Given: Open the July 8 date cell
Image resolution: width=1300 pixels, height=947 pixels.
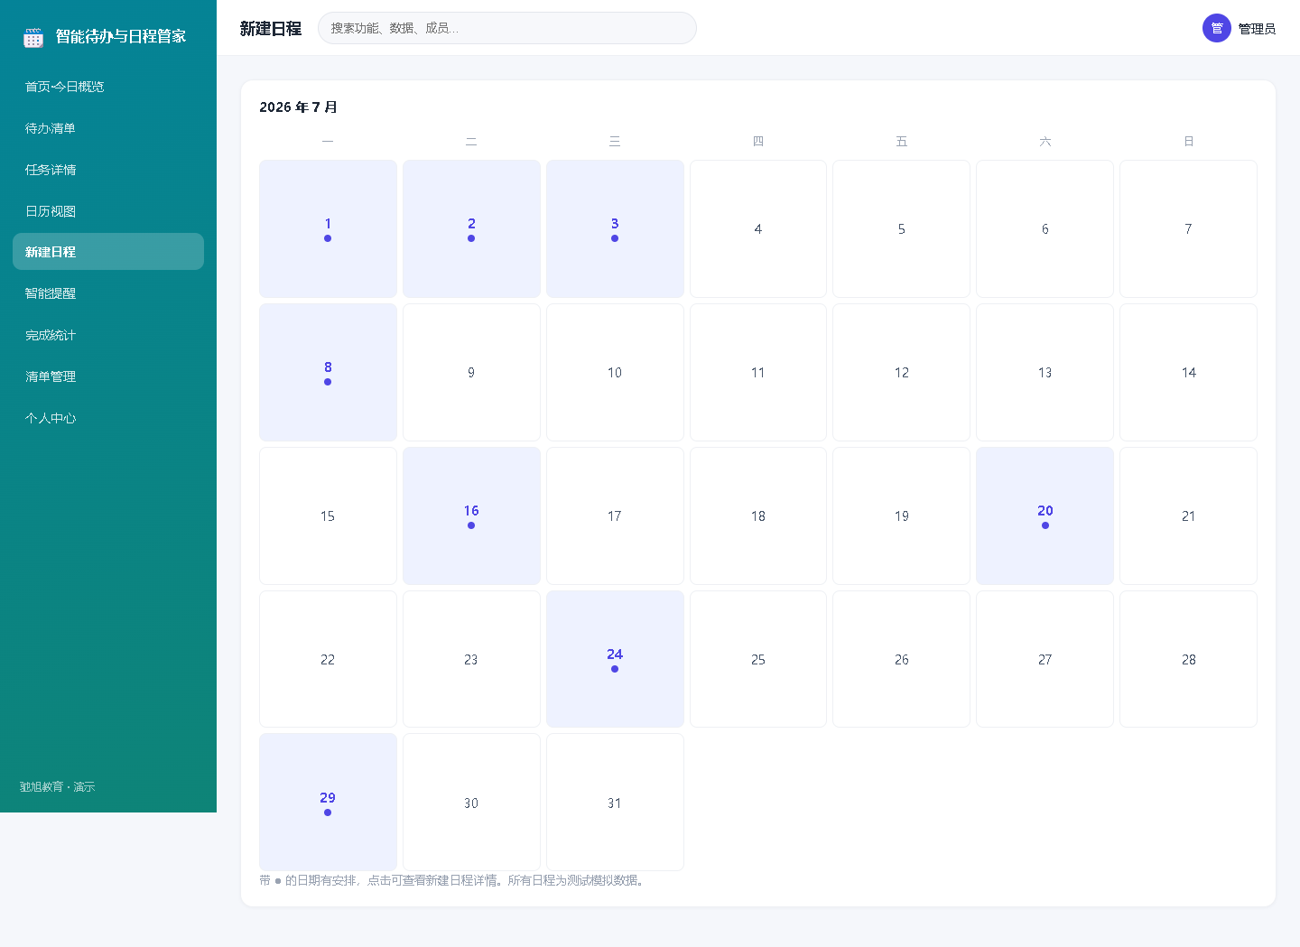Looking at the screenshot, I should tap(328, 372).
